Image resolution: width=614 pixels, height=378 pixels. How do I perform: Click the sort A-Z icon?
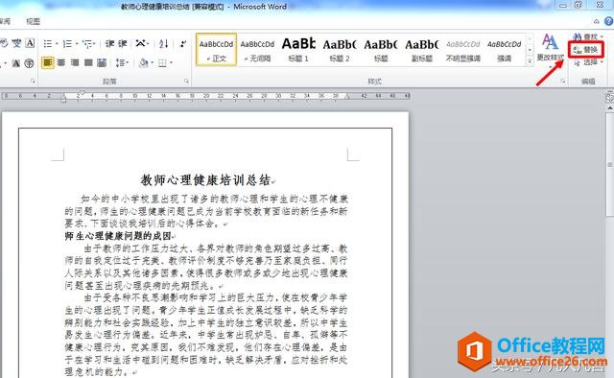coord(164,44)
